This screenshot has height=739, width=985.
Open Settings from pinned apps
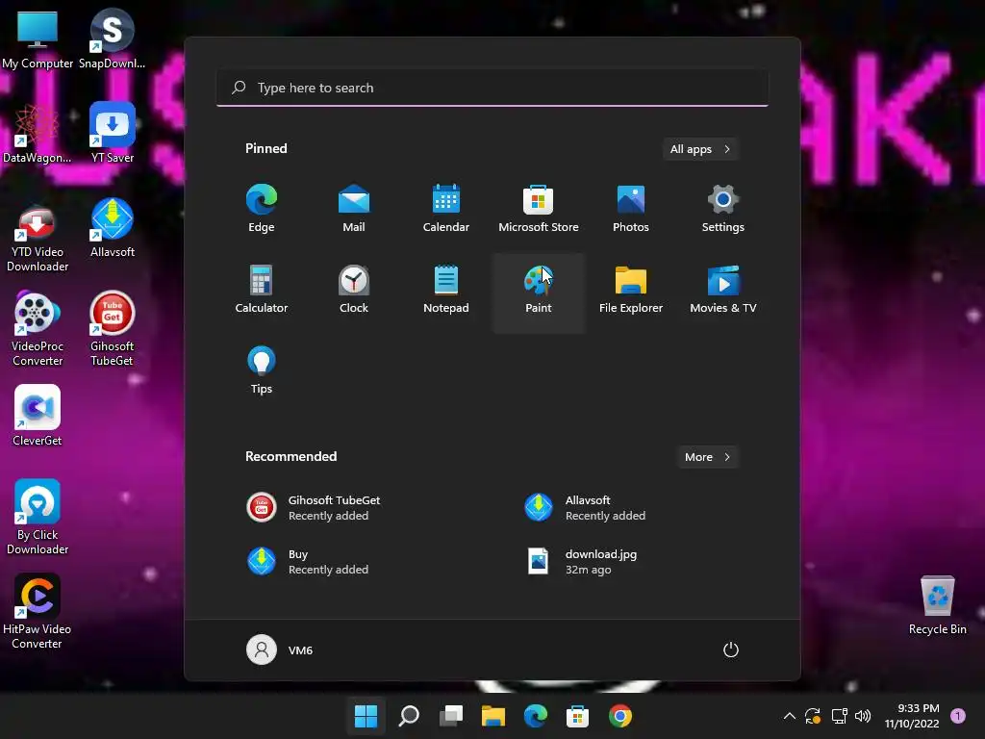723,208
